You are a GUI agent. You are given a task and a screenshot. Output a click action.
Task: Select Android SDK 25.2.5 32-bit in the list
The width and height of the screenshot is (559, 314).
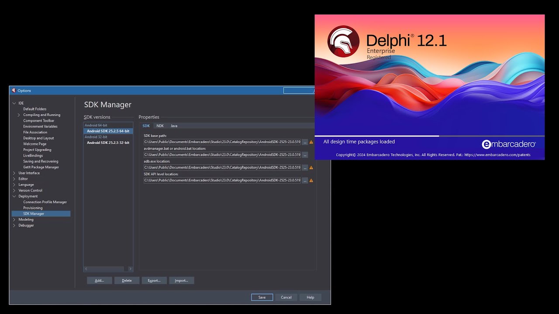click(108, 143)
